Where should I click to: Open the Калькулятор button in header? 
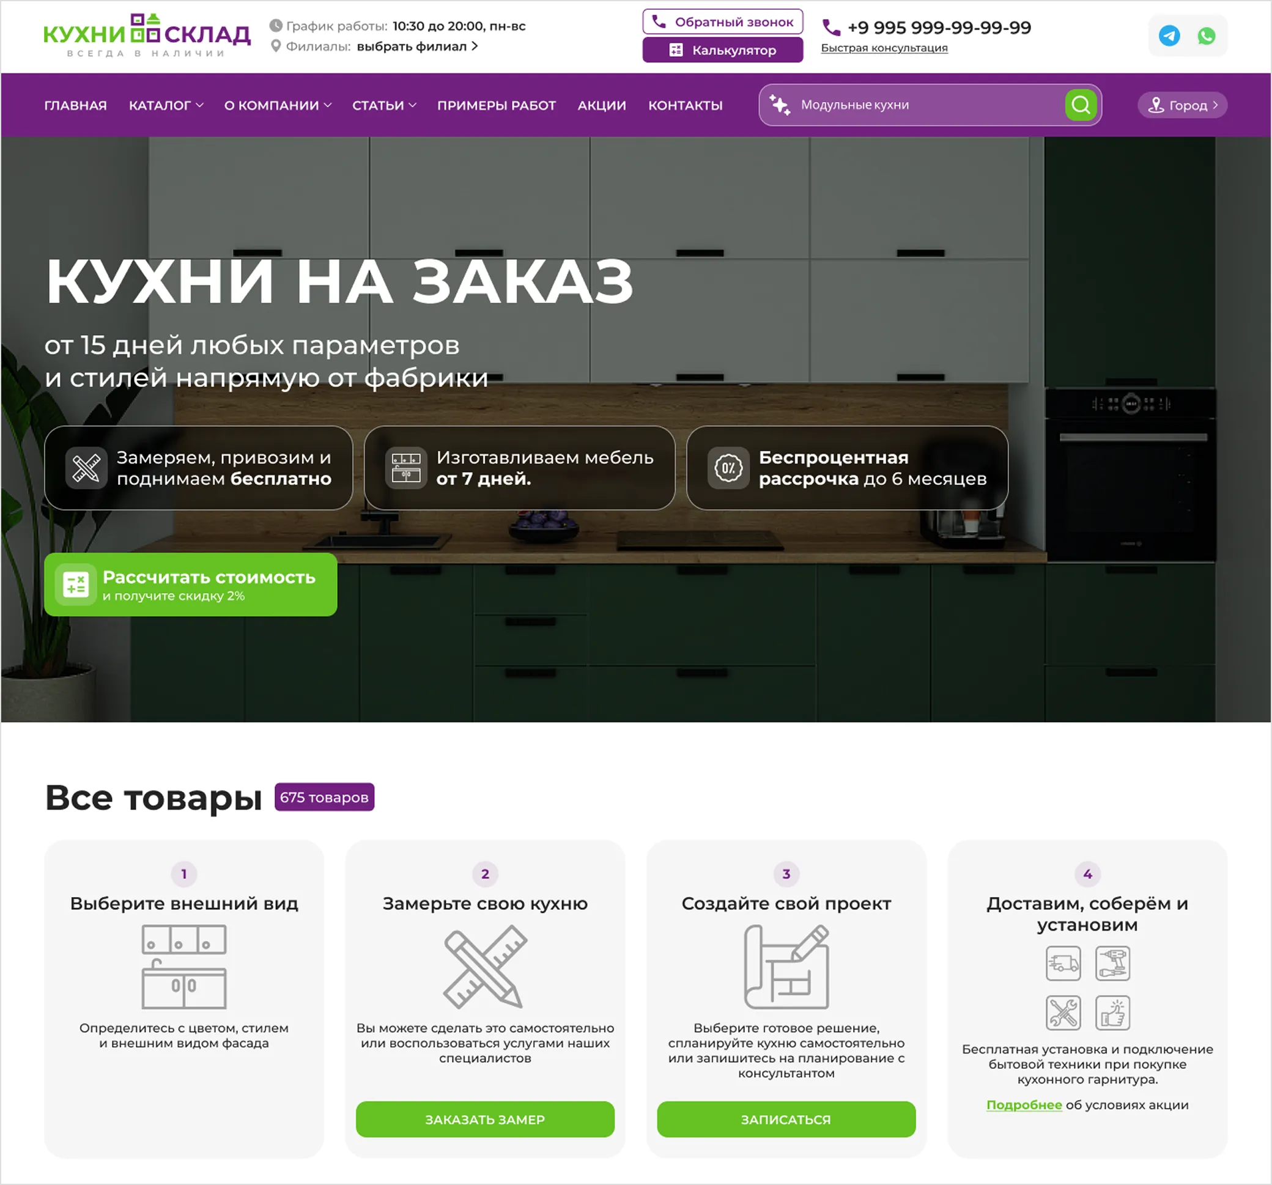click(x=723, y=50)
